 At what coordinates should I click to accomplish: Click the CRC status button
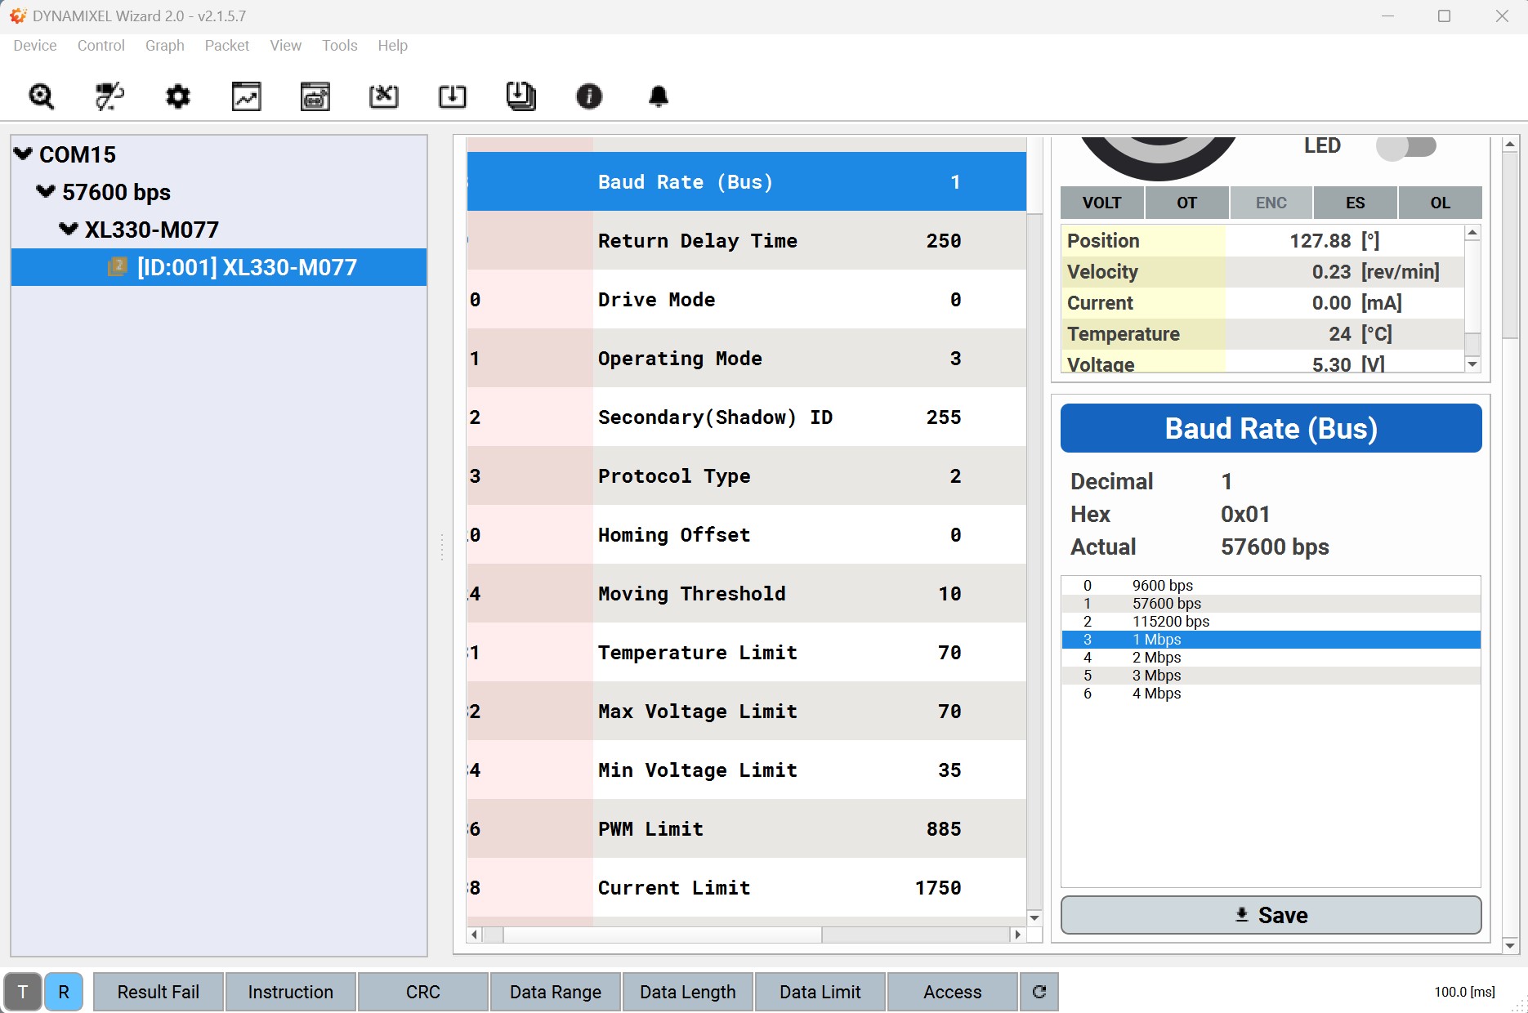tap(423, 992)
